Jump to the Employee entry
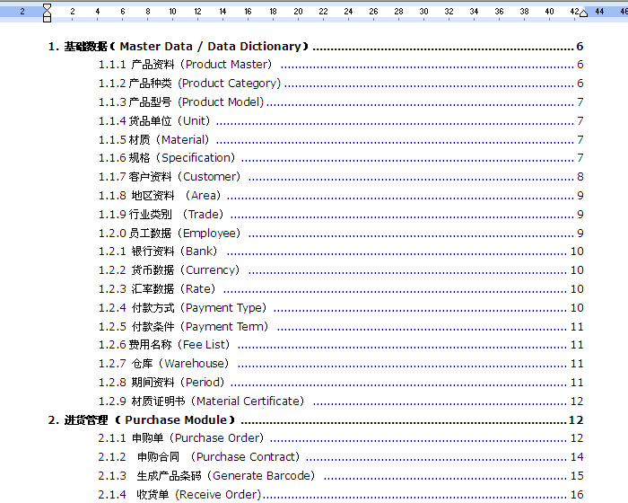This screenshot has width=628, height=503. point(170,234)
